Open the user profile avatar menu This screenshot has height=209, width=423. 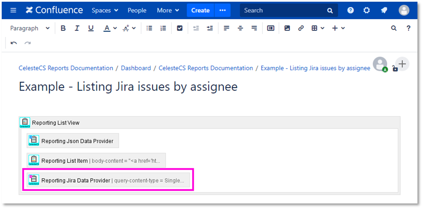[404, 10]
